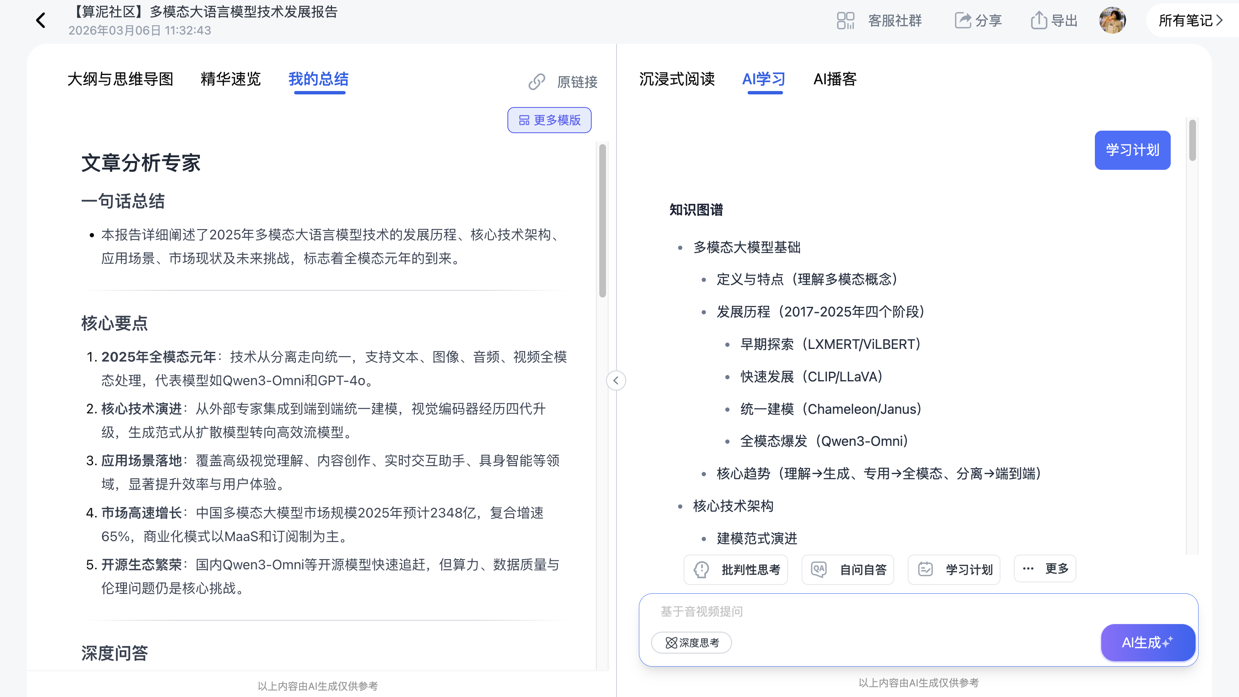Image resolution: width=1239 pixels, height=697 pixels.
Task: Click the timestamp 2026年03月06日 11:32:43
Action: pyautogui.click(x=139, y=30)
